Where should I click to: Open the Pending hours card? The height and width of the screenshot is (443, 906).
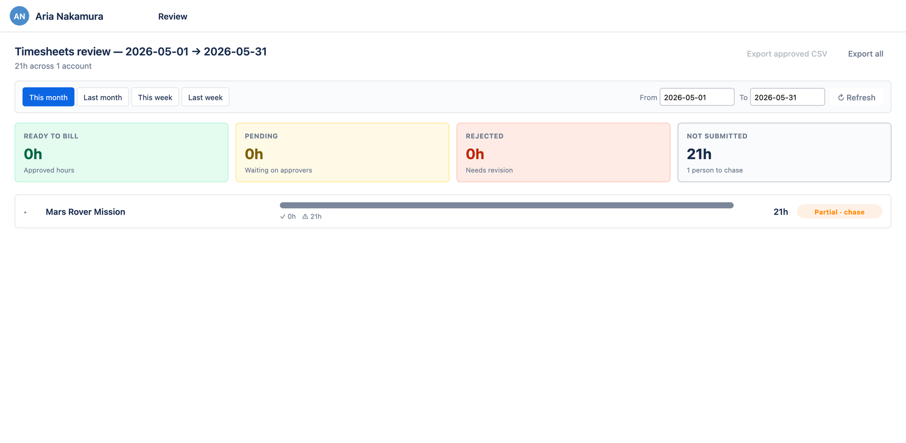(x=342, y=153)
